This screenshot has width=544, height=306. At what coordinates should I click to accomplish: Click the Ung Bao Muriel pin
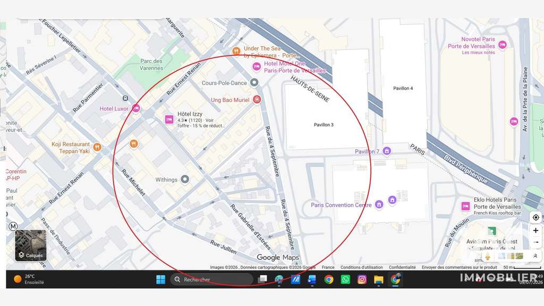click(x=257, y=99)
